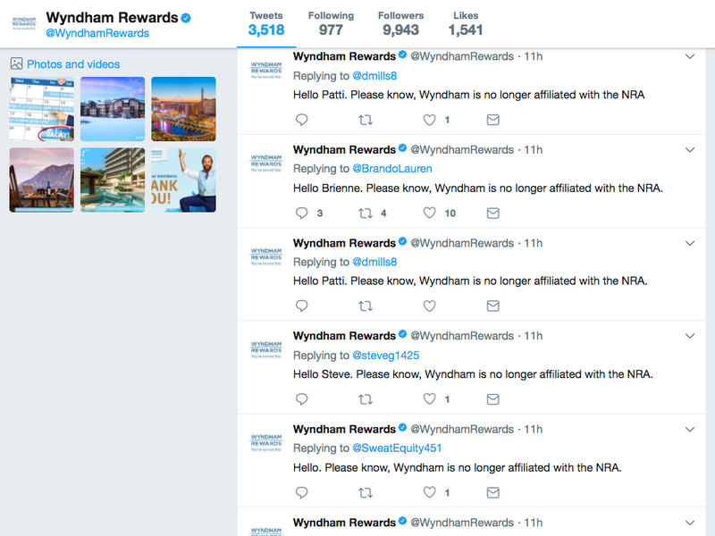View the Followers tab with 9,943
715x536 pixels.
click(x=400, y=24)
